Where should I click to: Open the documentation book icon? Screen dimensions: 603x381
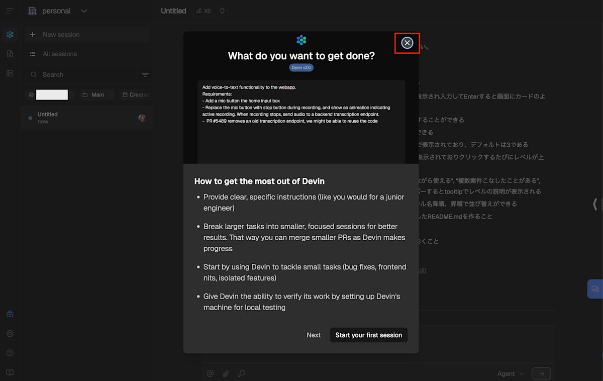coord(10,372)
